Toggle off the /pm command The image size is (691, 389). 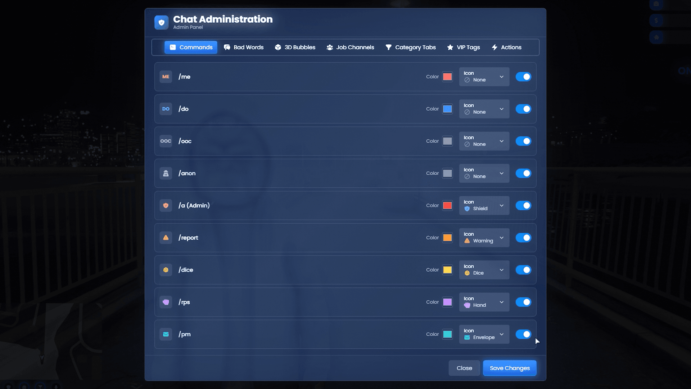[523, 334]
